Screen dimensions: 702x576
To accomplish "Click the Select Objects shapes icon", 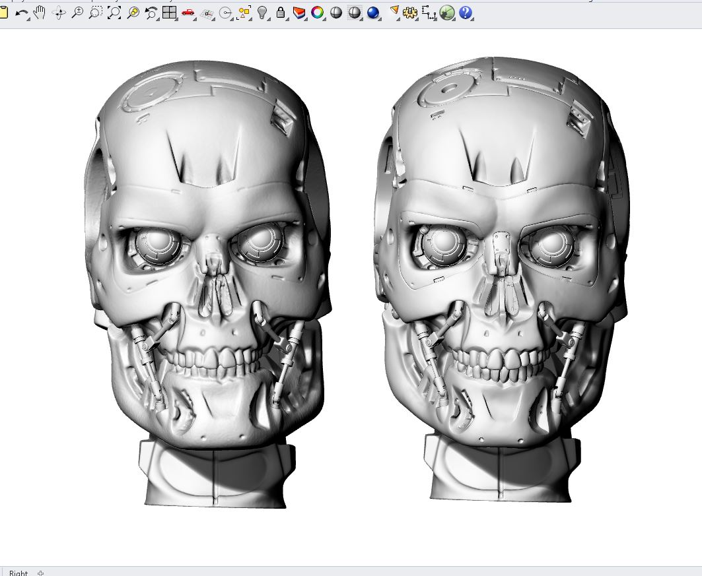I will (x=244, y=13).
